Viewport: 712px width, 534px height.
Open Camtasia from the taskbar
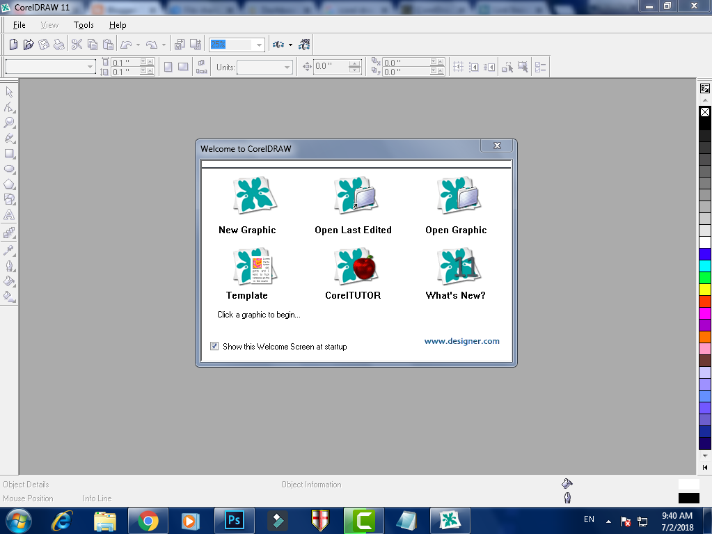363,520
